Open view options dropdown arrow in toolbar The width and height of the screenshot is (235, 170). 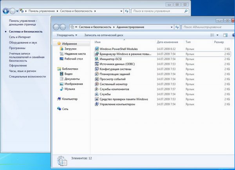(x=218, y=35)
